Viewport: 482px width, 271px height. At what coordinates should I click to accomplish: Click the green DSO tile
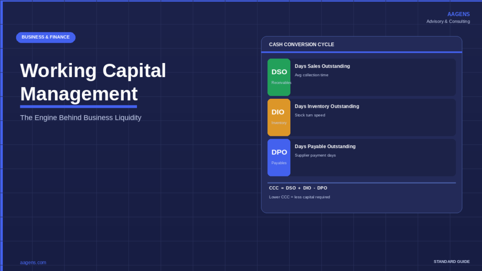(x=279, y=77)
